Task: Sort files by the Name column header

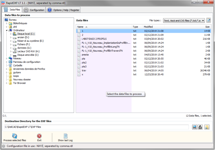Action: coord(104,27)
